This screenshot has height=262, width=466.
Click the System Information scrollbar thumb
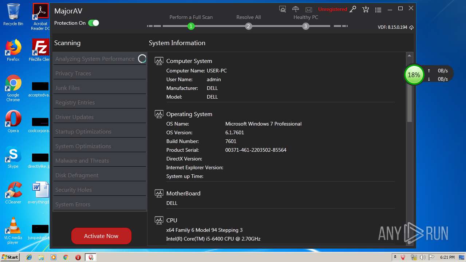[409, 91]
